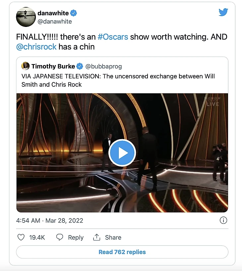Click the quoted tweet text about Japanese television
Screen dimensions: 242x271
(x=118, y=80)
